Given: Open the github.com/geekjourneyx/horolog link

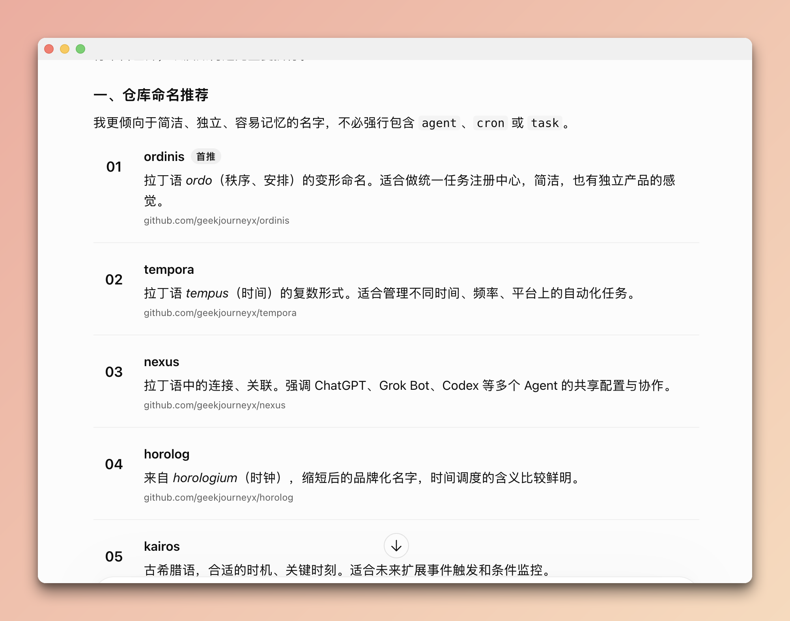Looking at the screenshot, I should 219,498.
